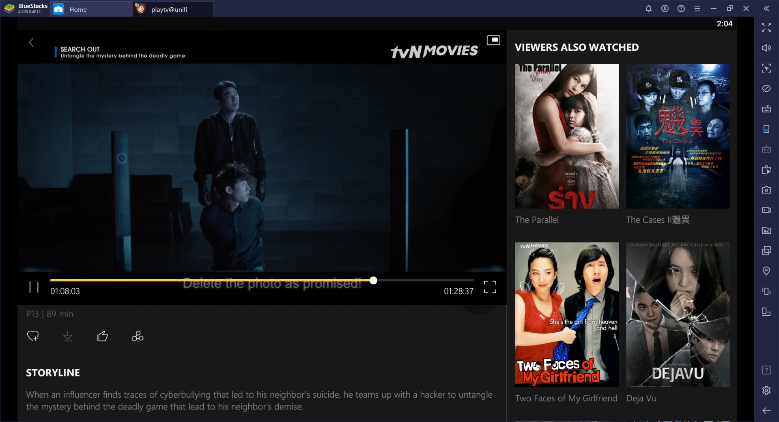Download the Search Out movie
The height and width of the screenshot is (422, 779).
point(68,336)
